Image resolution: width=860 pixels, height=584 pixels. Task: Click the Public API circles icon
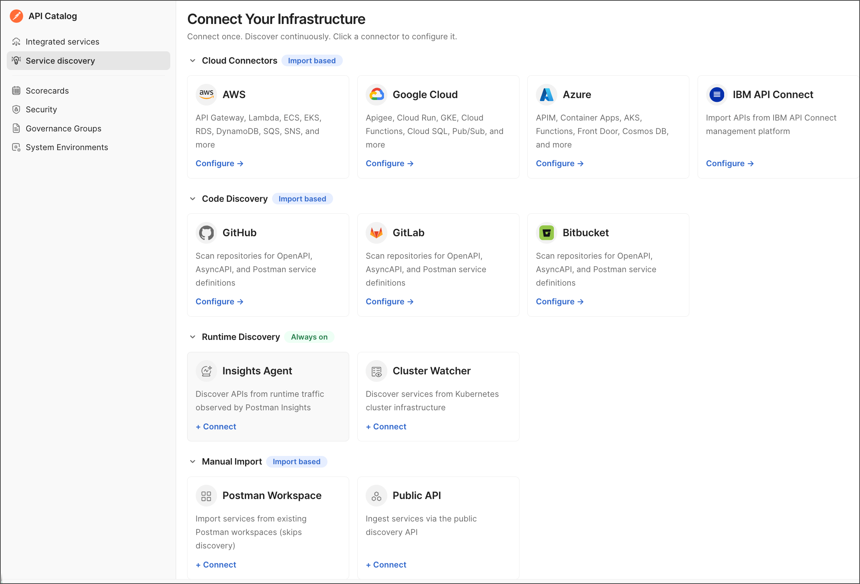coord(376,496)
